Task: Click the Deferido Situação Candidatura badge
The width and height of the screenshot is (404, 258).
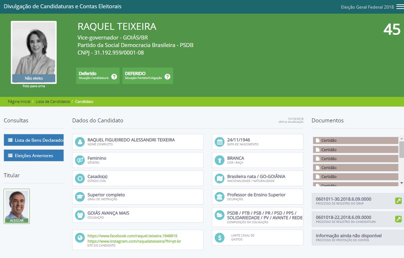Action: click(98, 76)
